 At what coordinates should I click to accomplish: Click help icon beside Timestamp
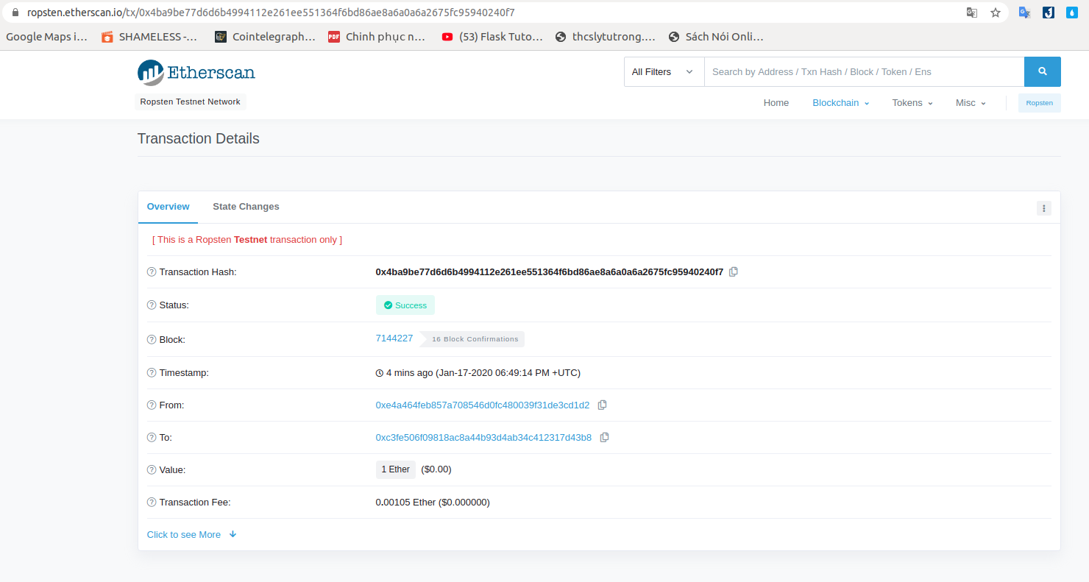[152, 373]
